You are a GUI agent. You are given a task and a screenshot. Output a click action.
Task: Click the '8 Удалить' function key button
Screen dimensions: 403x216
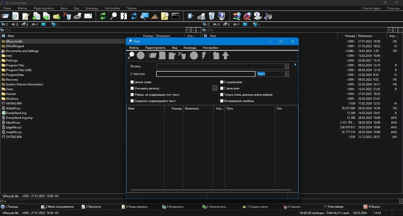click(x=292, y=207)
